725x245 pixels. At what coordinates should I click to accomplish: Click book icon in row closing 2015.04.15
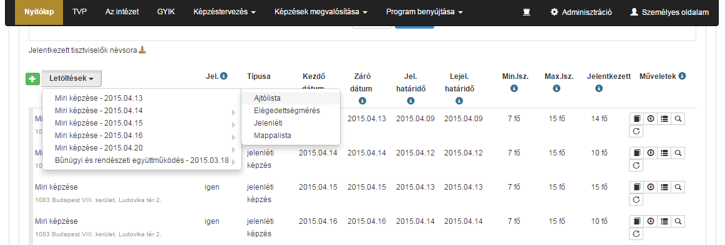point(636,187)
